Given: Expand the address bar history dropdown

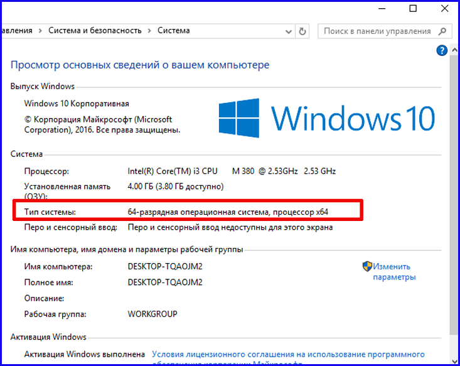Looking at the screenshot, I should [289, 31].
